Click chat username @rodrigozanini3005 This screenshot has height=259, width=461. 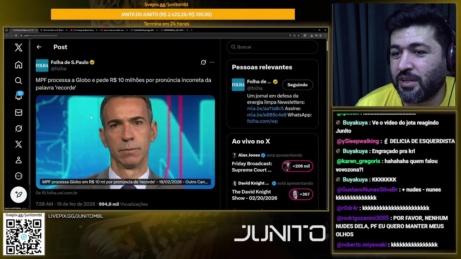point(363,218)
